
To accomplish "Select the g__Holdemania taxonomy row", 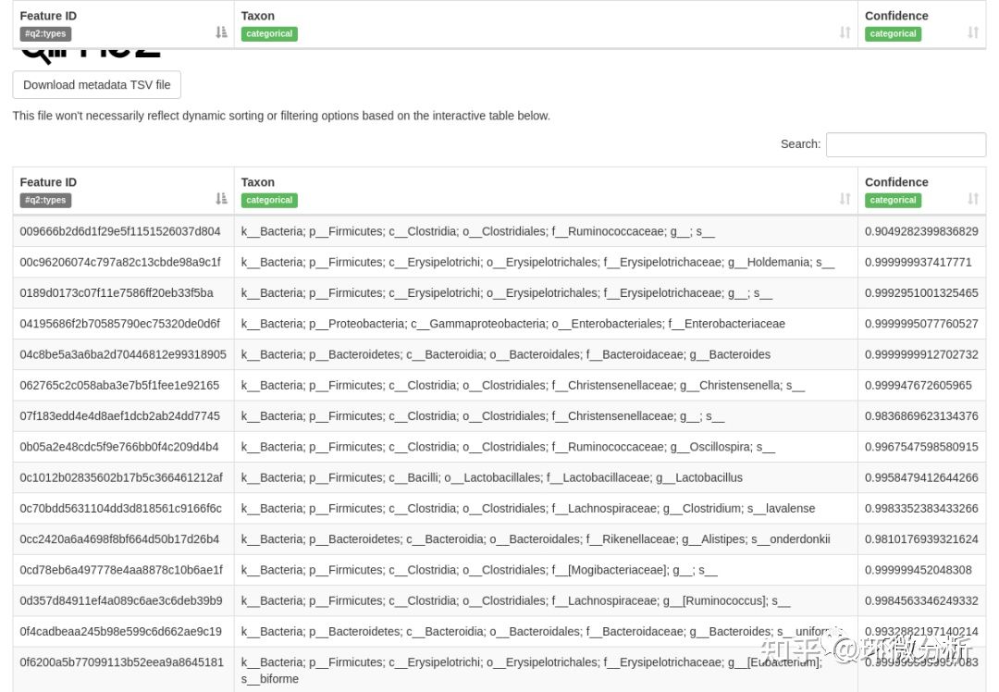I will pos(499,262).
